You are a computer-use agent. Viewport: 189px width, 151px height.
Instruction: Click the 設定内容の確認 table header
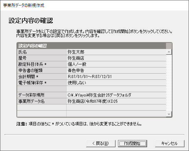[92, 46]
